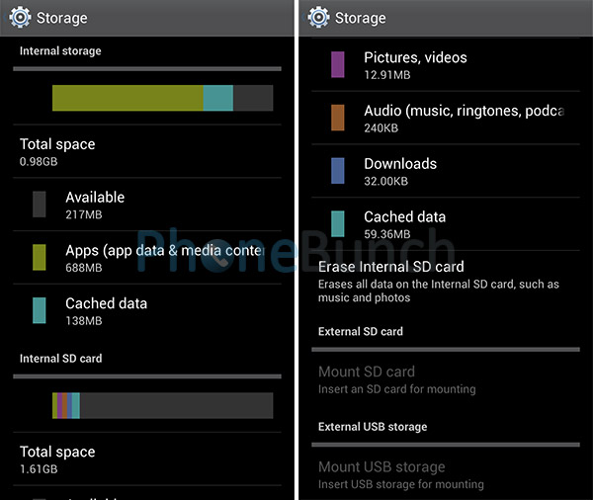Viewport: 593px width, 500px height.
Task: Tap Mount USB storage option
Action: click(446, 475)
